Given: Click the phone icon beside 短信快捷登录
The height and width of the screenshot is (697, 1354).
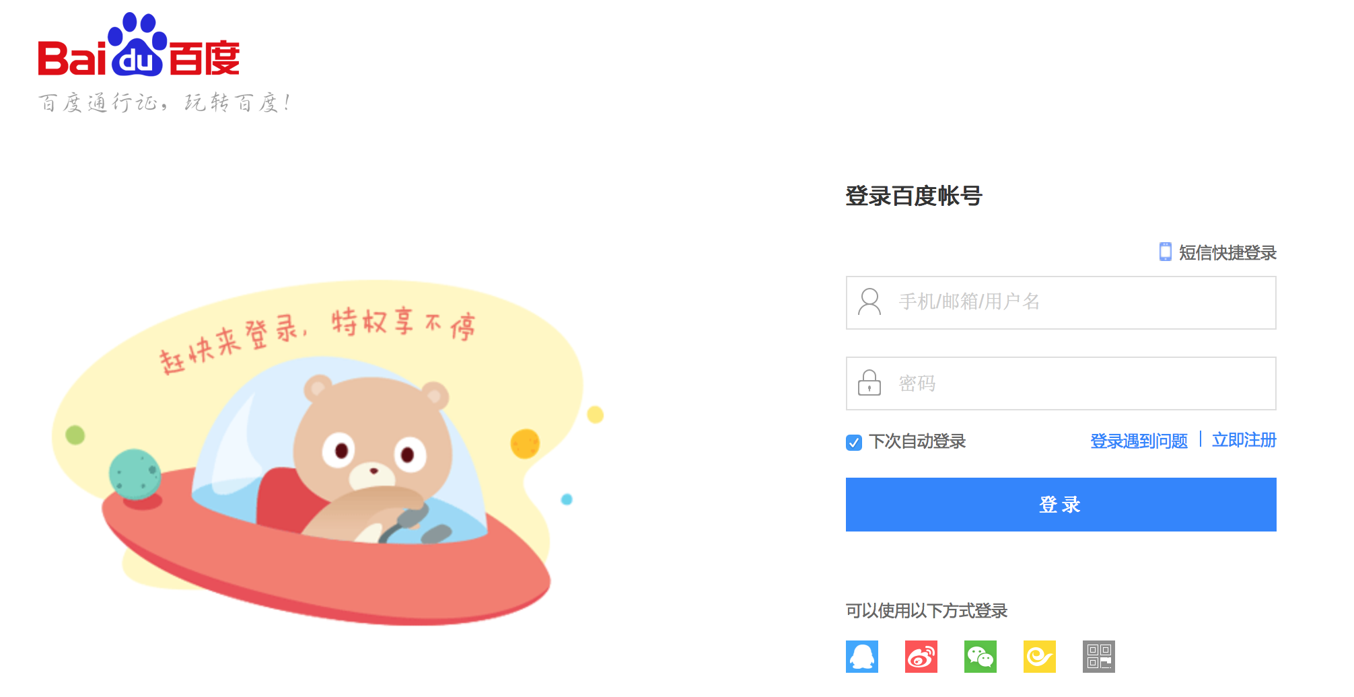Looking at the screenshot, I should click(1166, 252).
